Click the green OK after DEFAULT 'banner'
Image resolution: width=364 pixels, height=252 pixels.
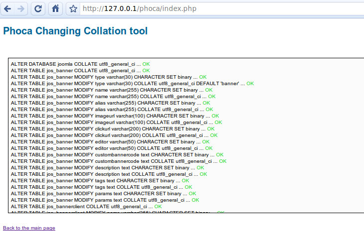(250, 84)
